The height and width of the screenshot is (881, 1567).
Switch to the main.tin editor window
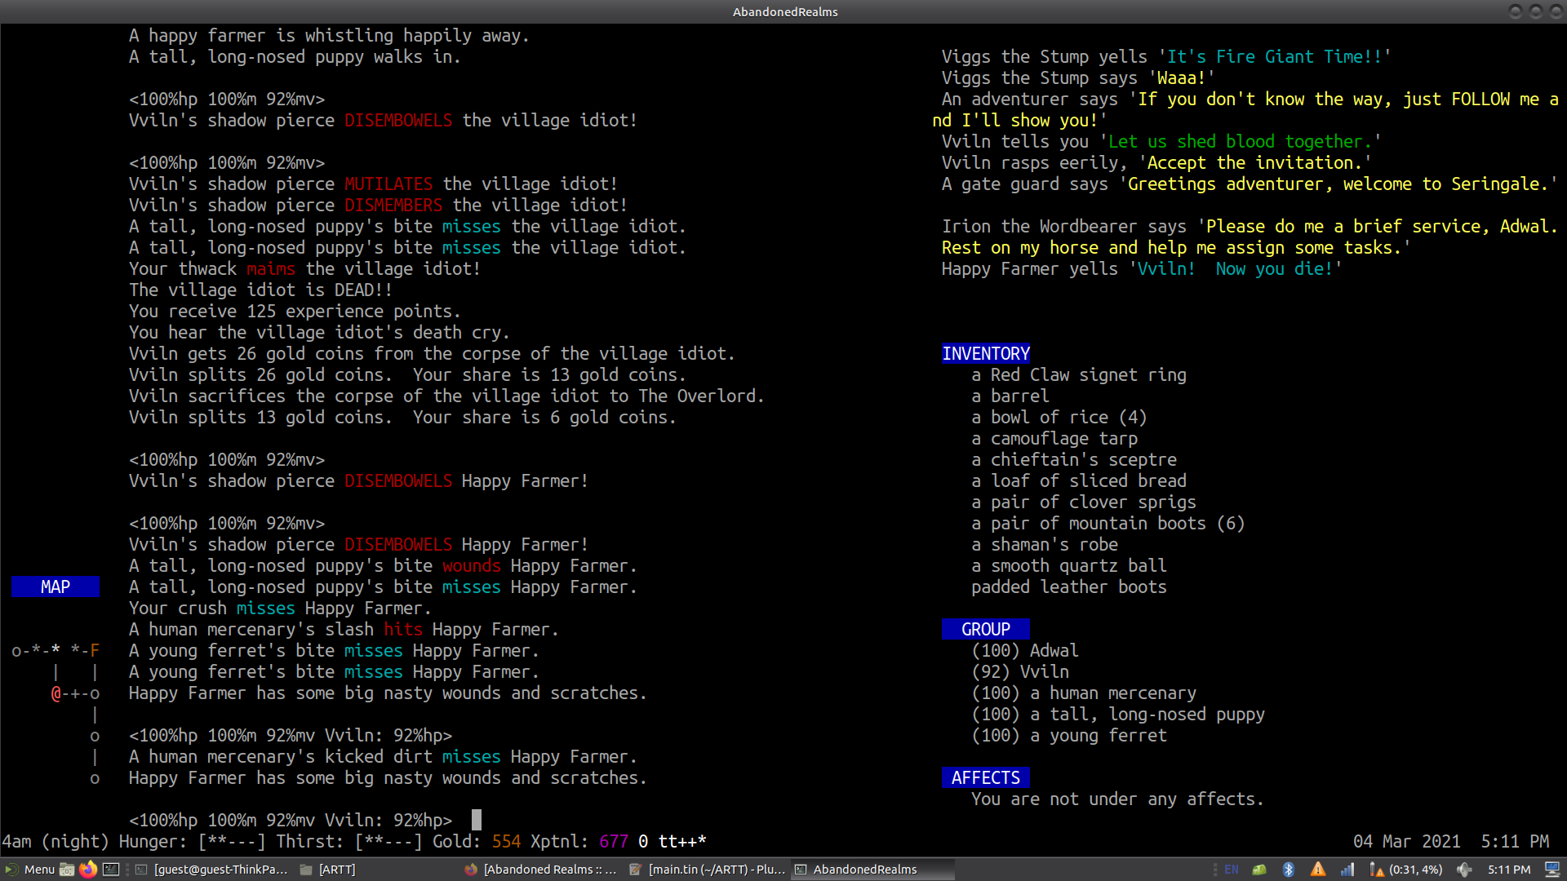click(707, 870)
